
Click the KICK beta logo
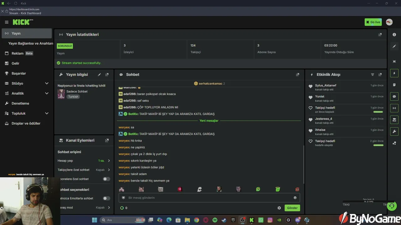(23, 22)
